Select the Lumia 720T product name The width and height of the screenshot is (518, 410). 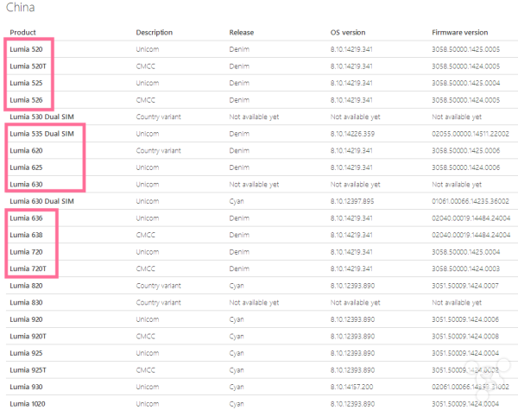28,268
